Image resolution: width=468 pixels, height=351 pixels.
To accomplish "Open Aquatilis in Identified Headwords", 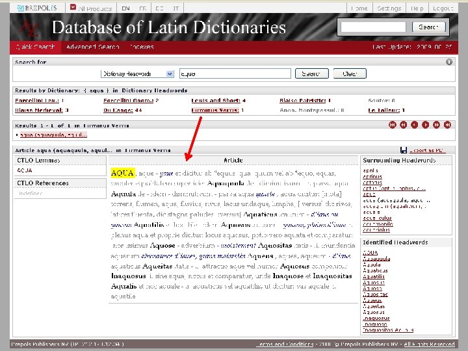I will click(374, 276).
